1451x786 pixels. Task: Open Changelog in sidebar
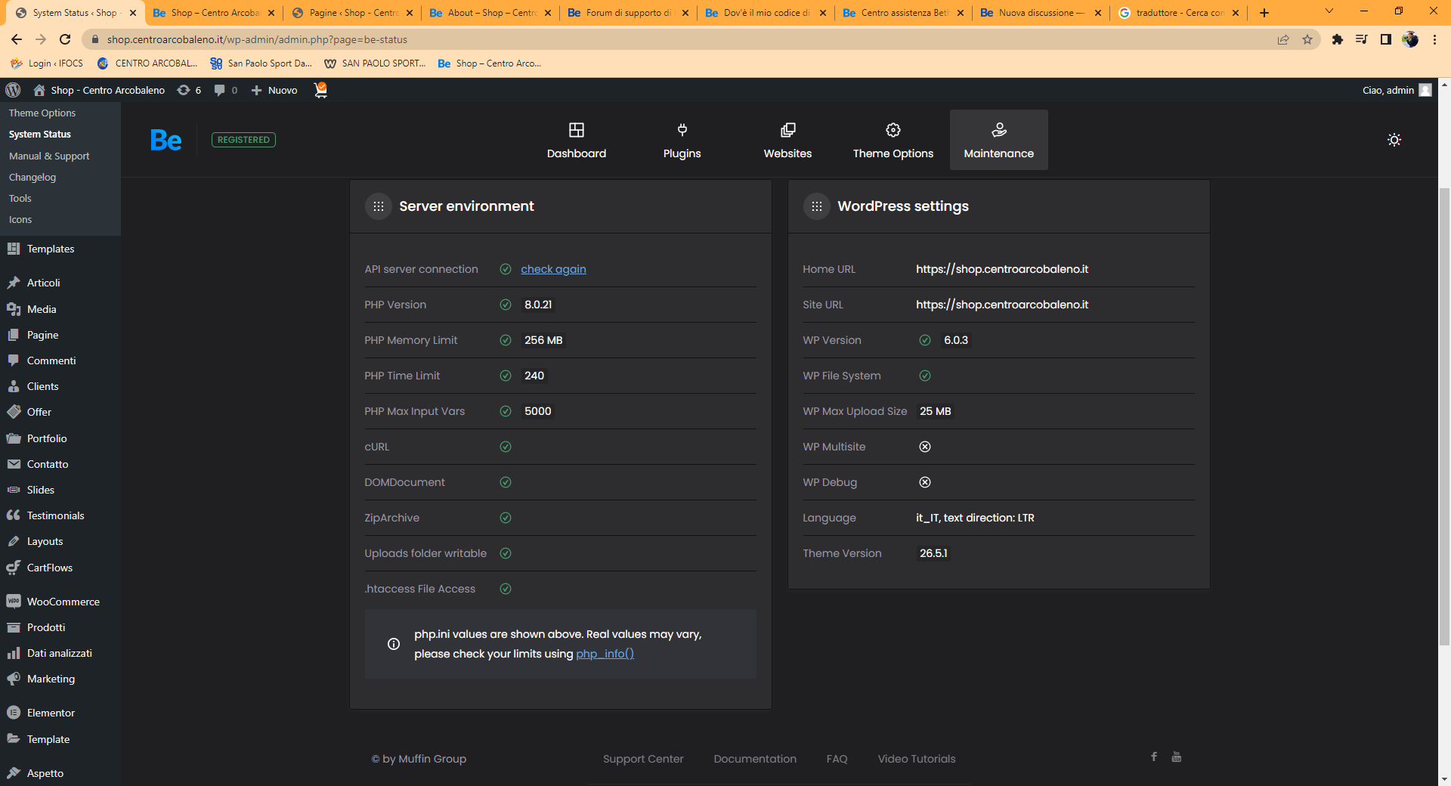pyautogui.click(x=32, y=177)
